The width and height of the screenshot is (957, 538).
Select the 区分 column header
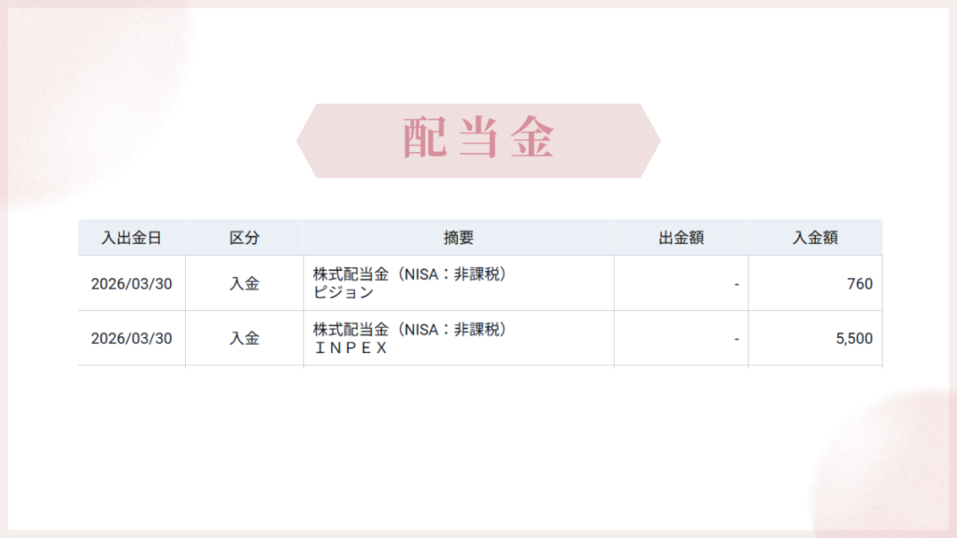[244, 238]
